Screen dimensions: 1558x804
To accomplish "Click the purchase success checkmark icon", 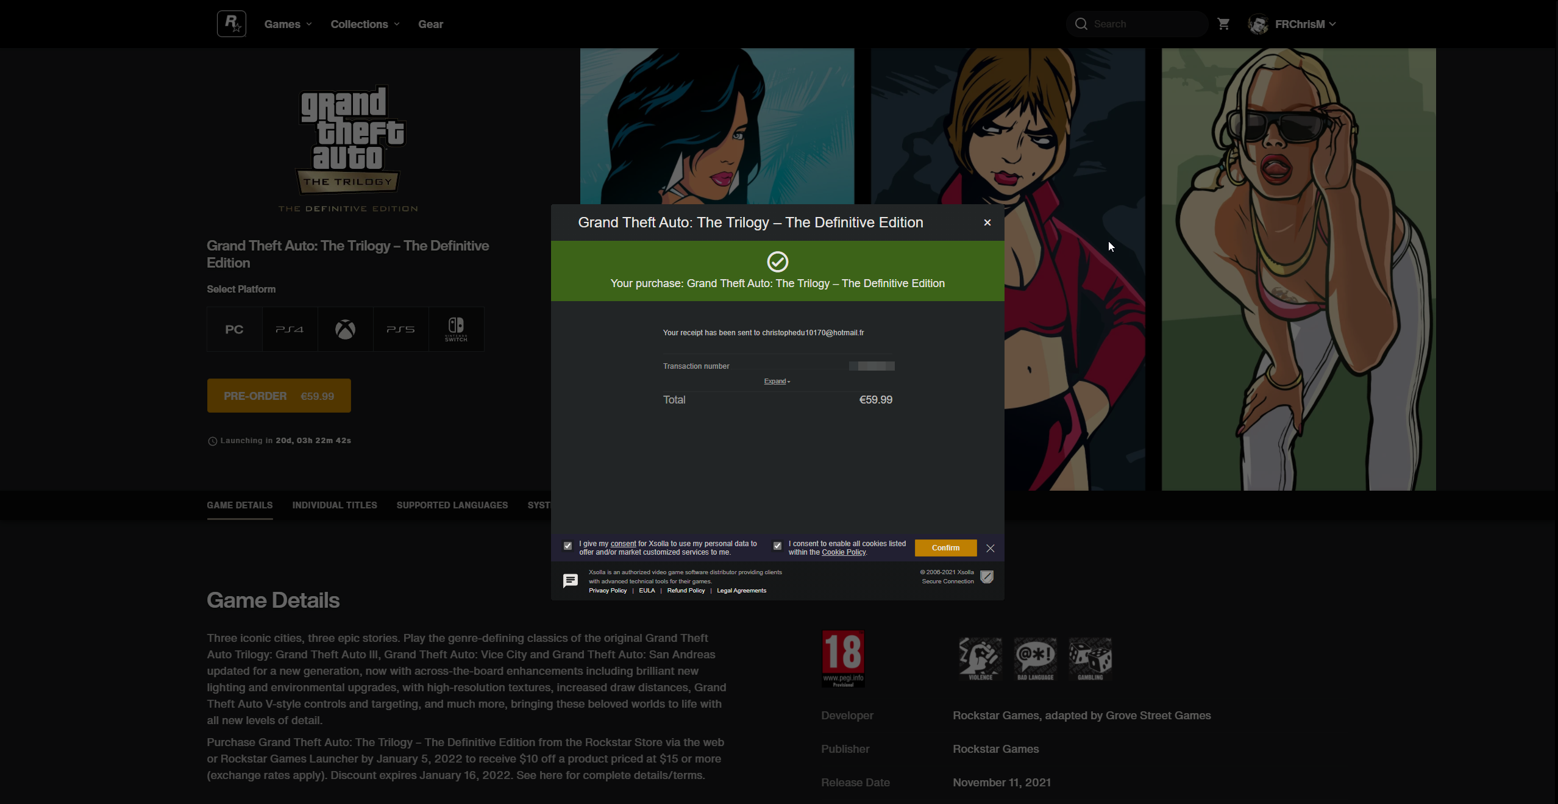I will [778, 261].
